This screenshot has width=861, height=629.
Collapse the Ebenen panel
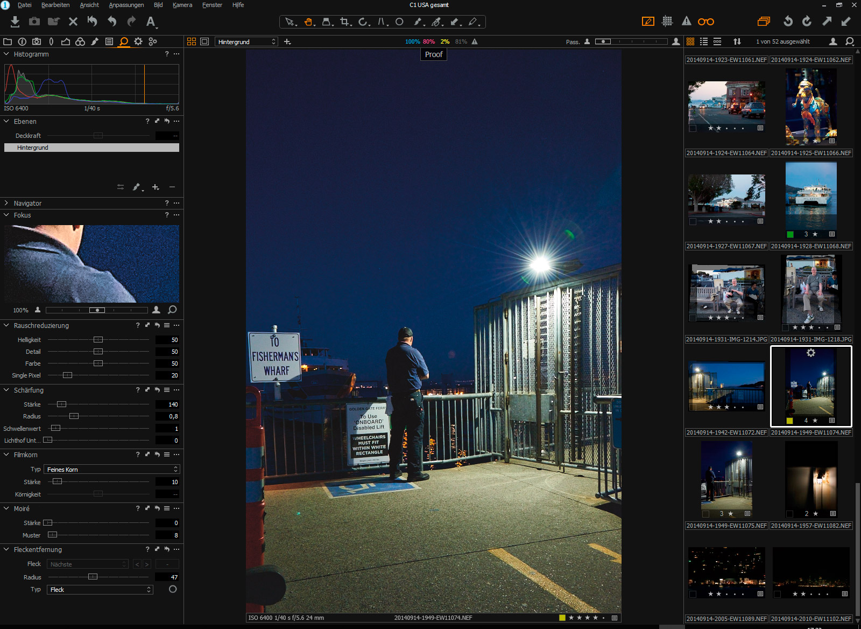tap(6, 121)
